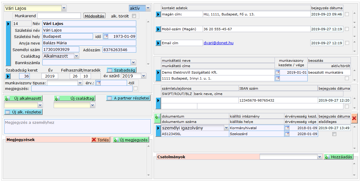Image resolution: width=361 pixels, height=182 pixels.
Task: Check the box beside magán cím entry
Action: [x=347, y=14]
